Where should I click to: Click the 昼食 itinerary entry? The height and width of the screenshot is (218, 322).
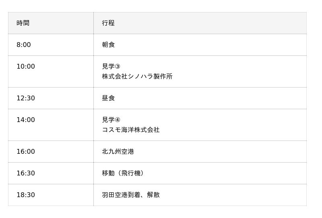click(x=108, y=98)
